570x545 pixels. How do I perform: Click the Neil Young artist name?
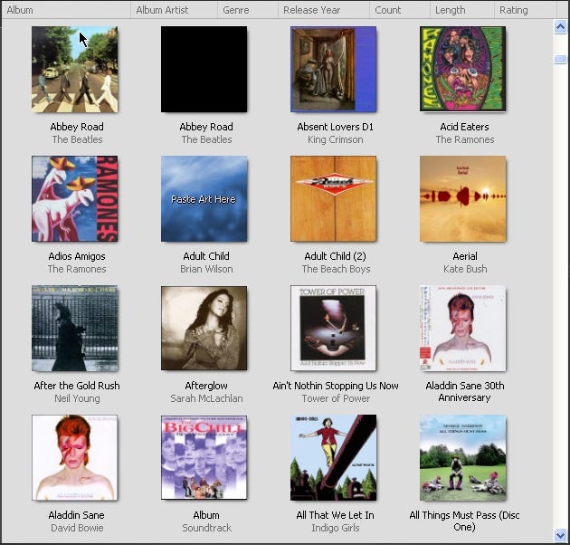(77, 398)
